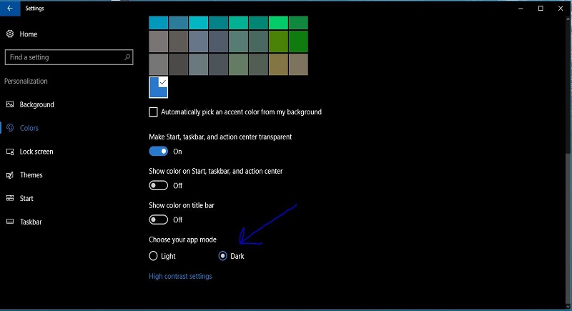572x311 pixels.
Task: Click the back arrow in the title bar
Action: [9, 8]
